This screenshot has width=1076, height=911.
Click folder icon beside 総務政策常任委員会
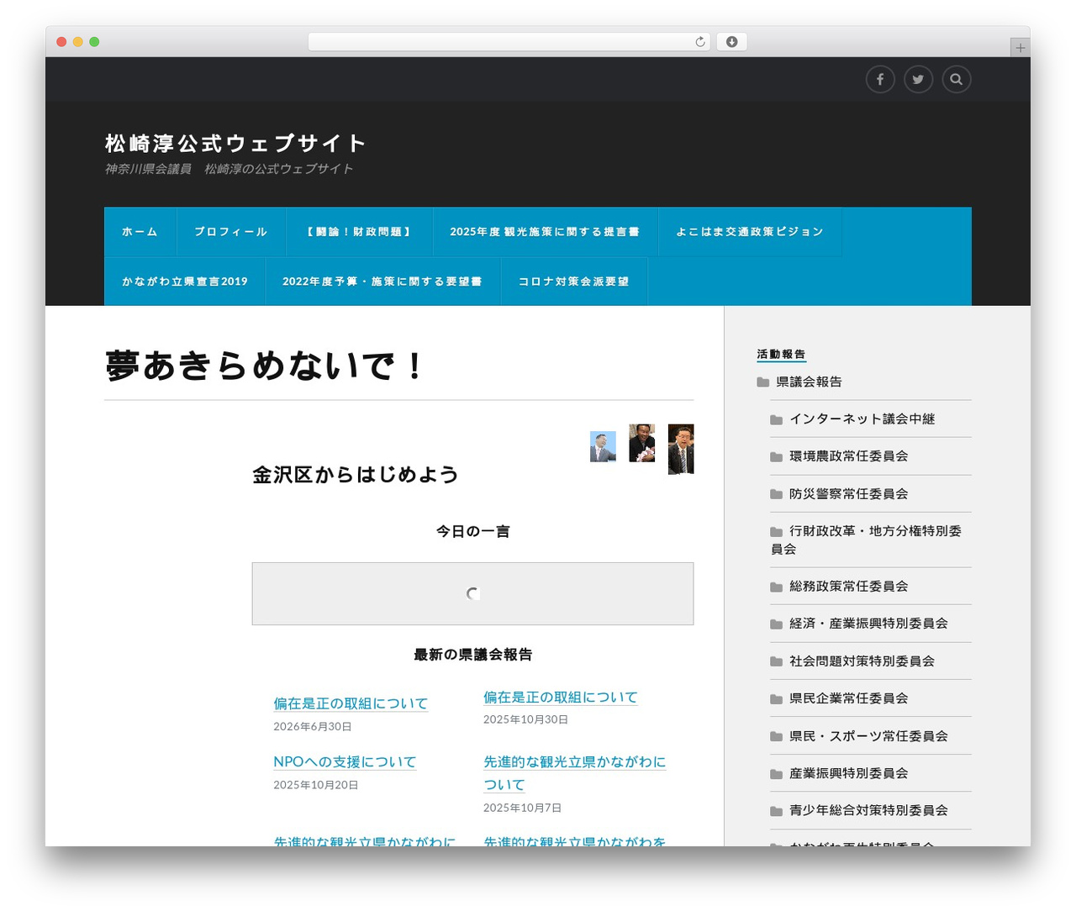pyautogui.click(x=777, y=587)
